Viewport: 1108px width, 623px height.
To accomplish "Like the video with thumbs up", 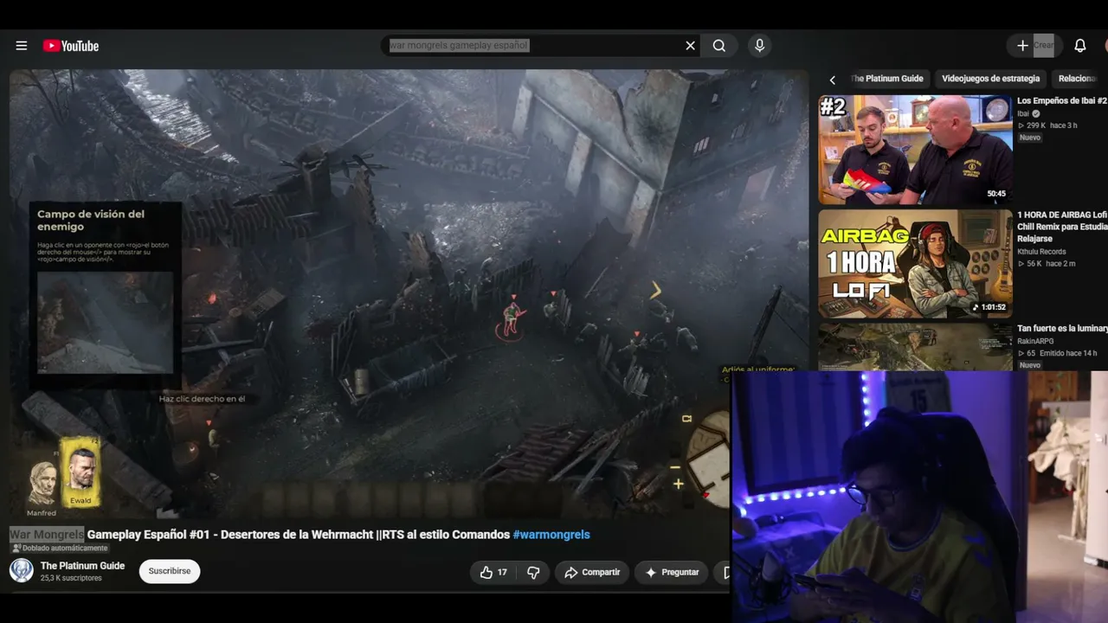I will (493, 572).
